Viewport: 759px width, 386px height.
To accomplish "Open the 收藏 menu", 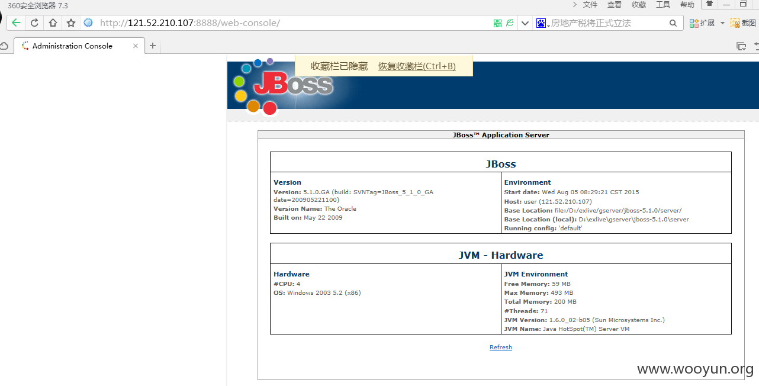I will tap(639, 5).
